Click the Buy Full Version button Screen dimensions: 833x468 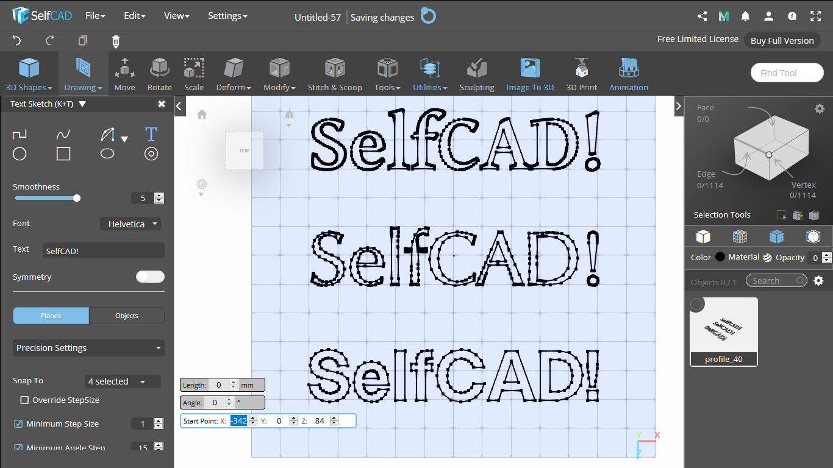(782, 40)
